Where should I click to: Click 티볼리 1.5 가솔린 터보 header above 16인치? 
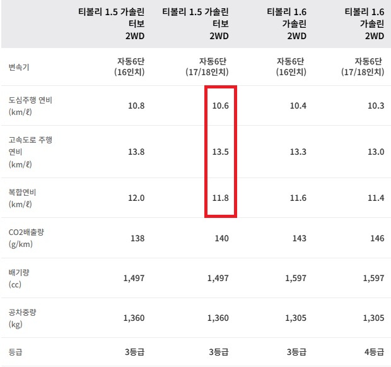[x=112, y=24]
